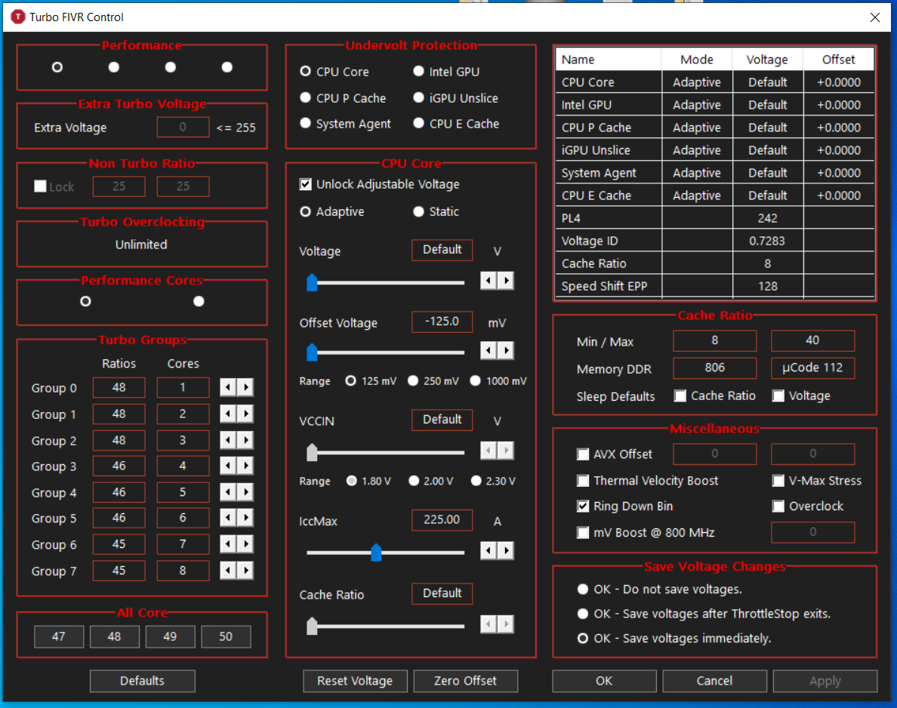
Task: Click the ThrottleStop app icon in title bar
Action: [18, 17]
